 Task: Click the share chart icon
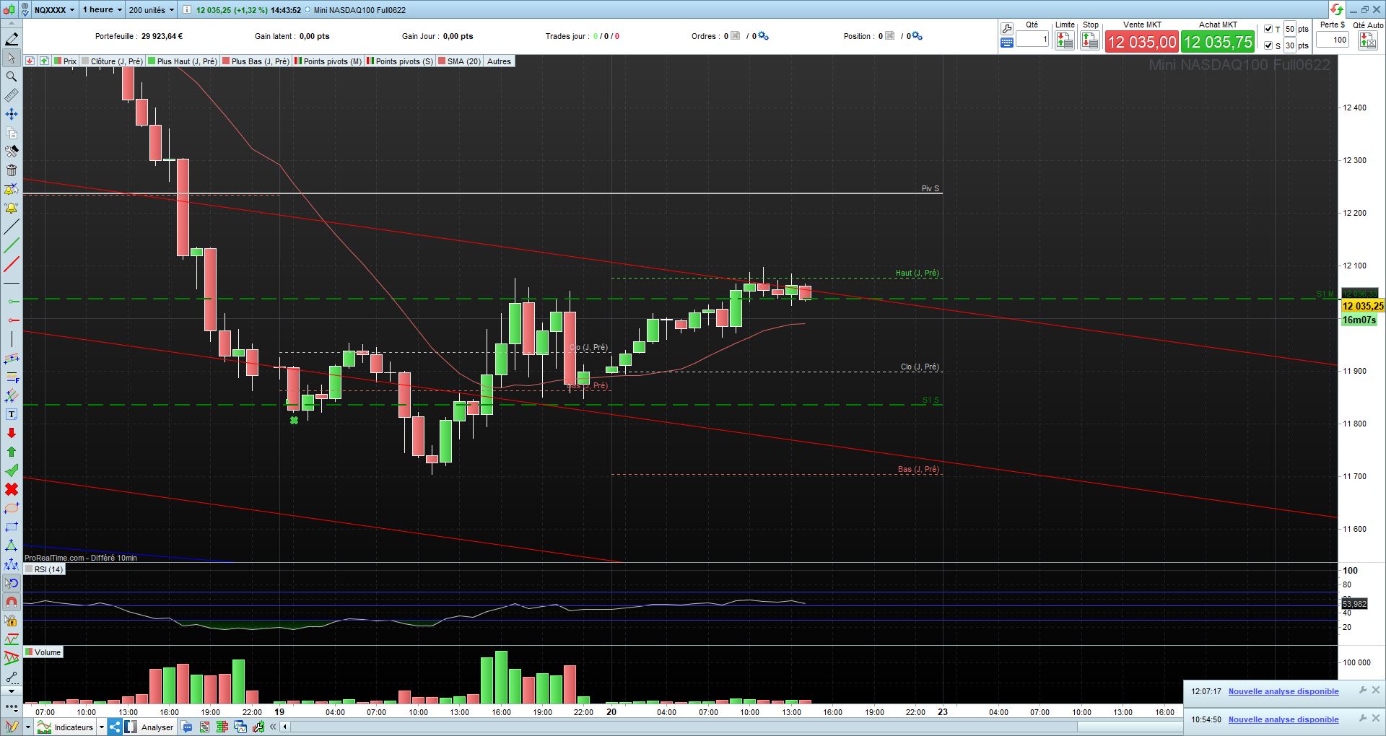click(115, 727)
